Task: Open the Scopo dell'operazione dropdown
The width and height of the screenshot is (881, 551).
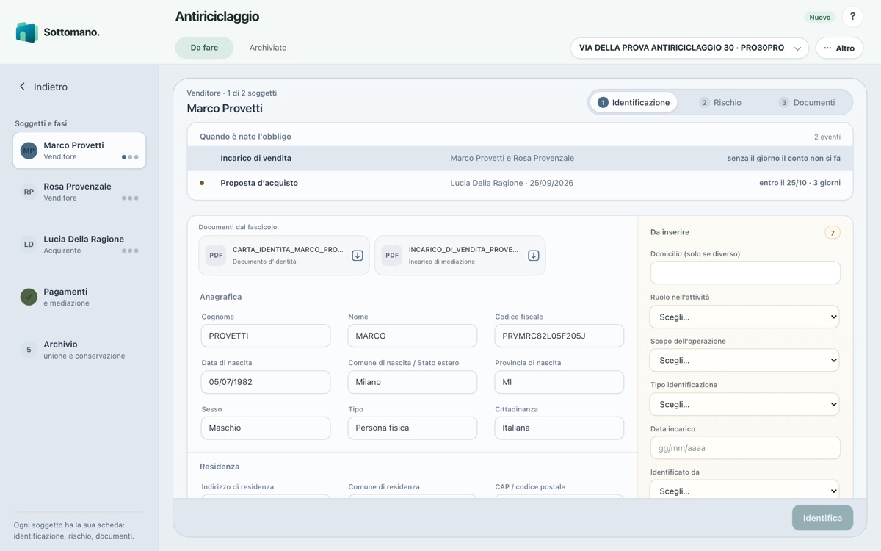Action: (744, 361)
